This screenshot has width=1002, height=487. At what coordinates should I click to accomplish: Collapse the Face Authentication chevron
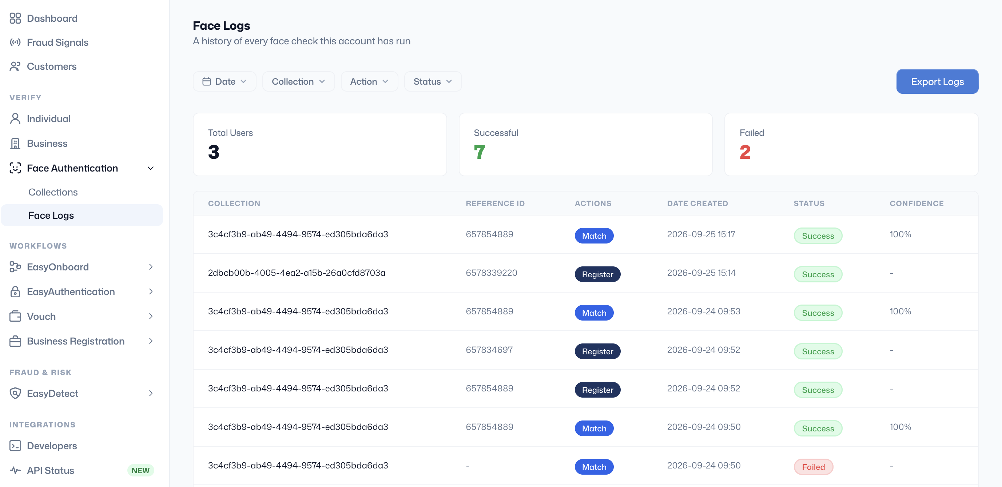pyautogui.click(x=151, y=168)
